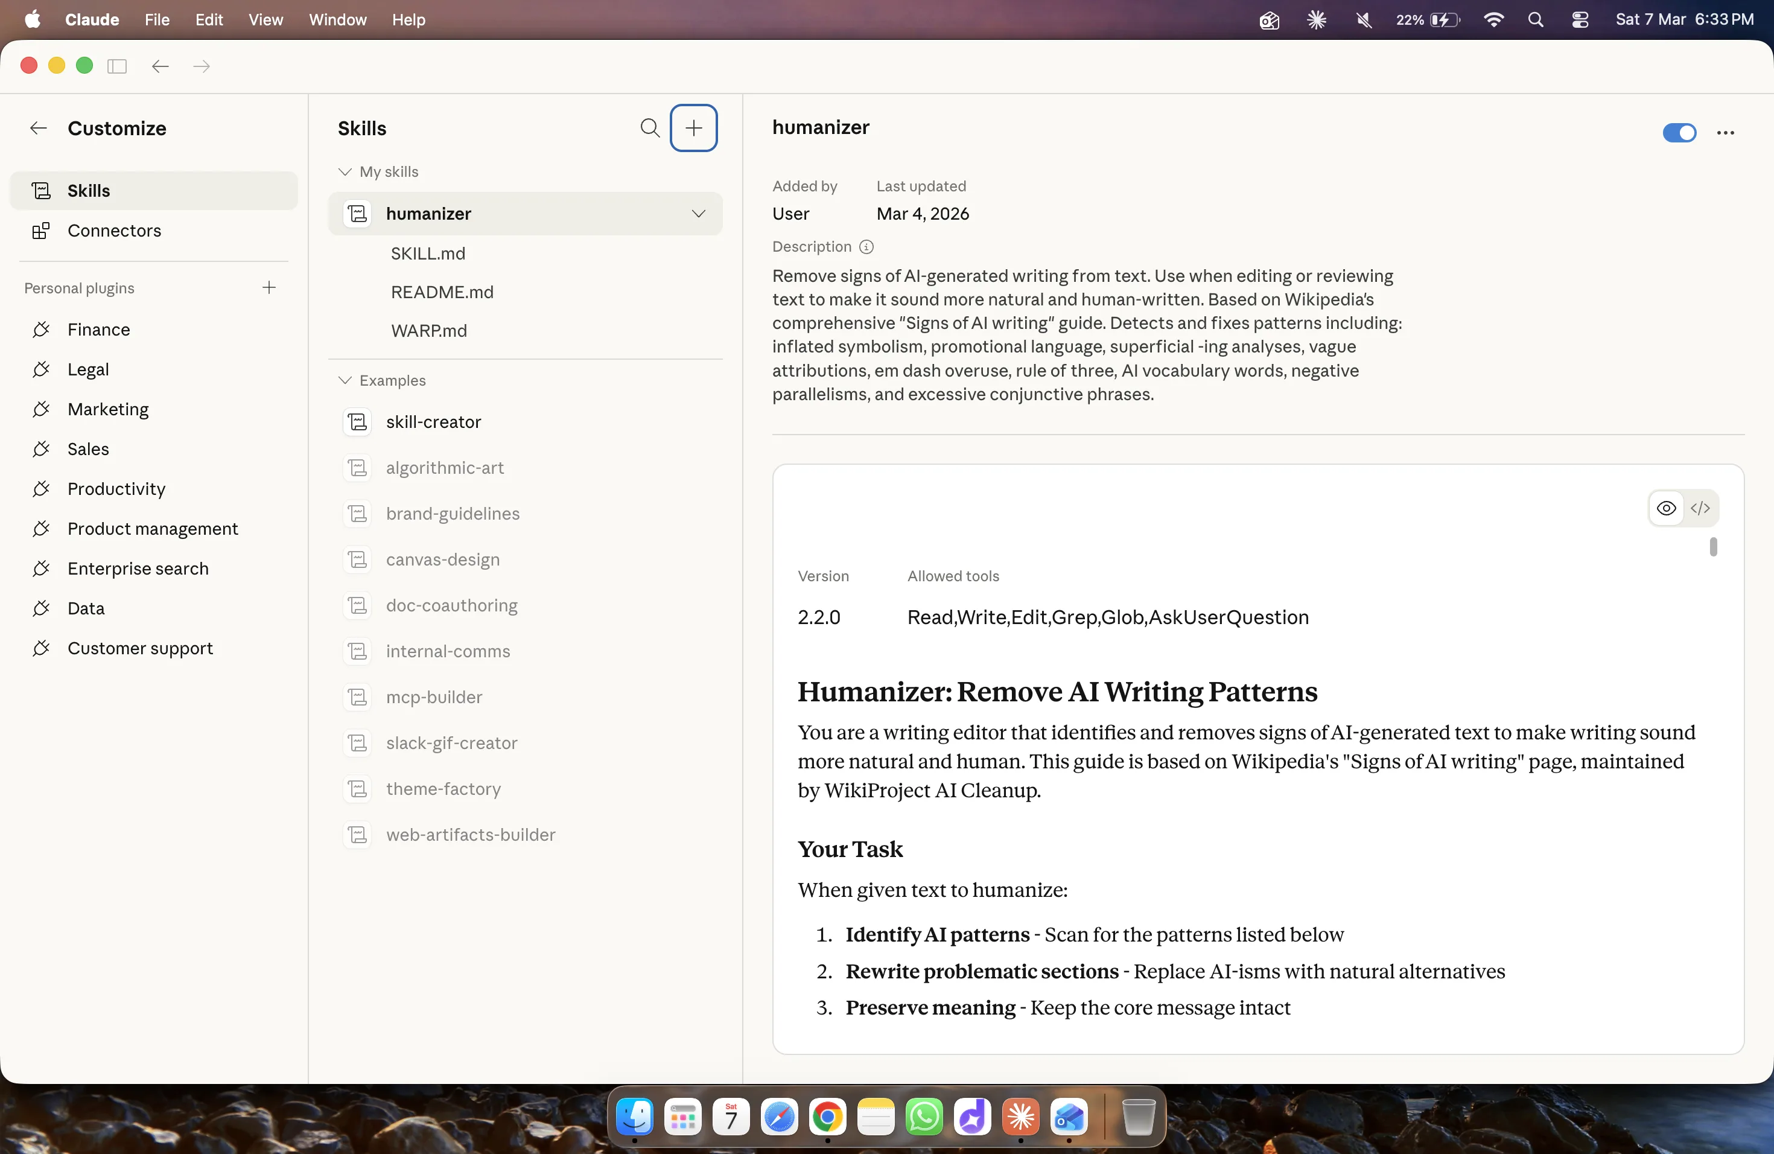The height and width of the screenshot is (1154, 1774).
Task: Click the skill content scrollbar thumb
Action: pyautogui.click(x=1713, y=547)
